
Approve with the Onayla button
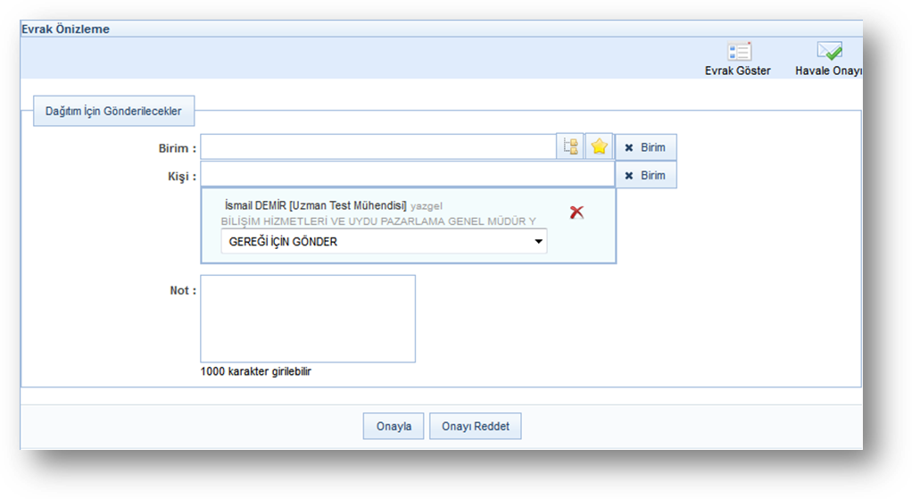(394, 427)
